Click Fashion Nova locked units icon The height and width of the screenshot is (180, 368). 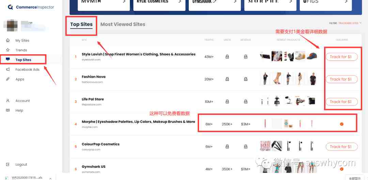point(227,79)
